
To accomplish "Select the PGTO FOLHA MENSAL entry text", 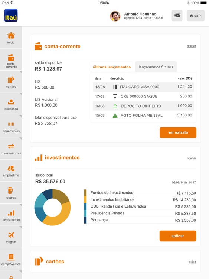I will pyautogui.click(x=141, y=115).
